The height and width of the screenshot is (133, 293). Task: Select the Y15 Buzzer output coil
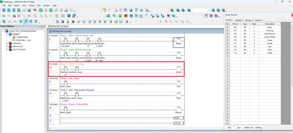click(179, 110)
